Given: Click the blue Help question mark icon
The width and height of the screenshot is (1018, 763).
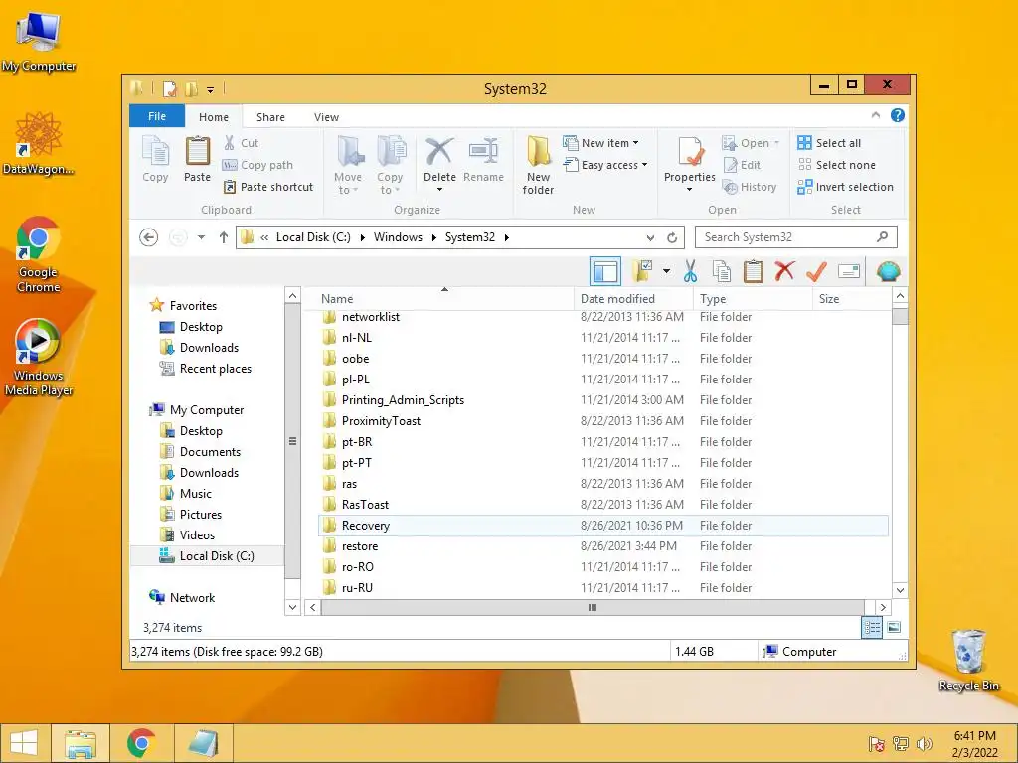Looking at the screenshot, I should (x=898, y=115).
